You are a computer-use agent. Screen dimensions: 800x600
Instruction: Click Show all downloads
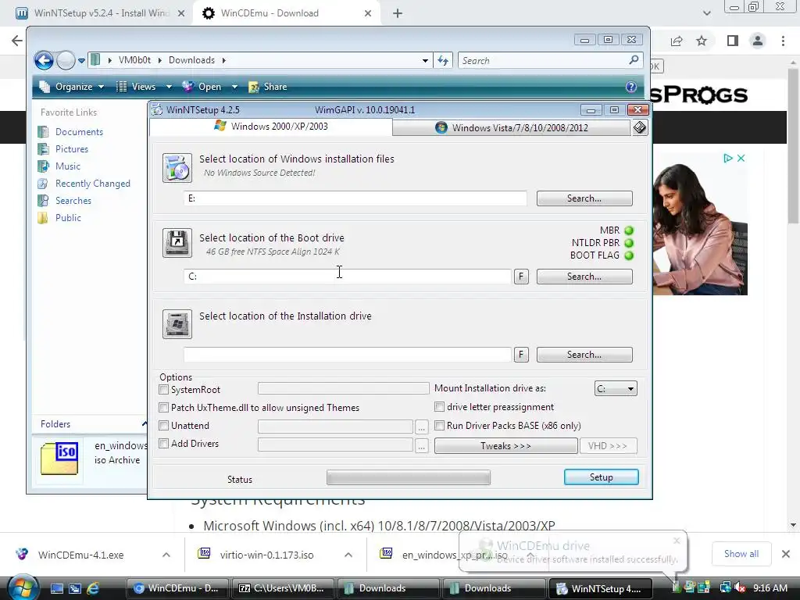point(741,554)
